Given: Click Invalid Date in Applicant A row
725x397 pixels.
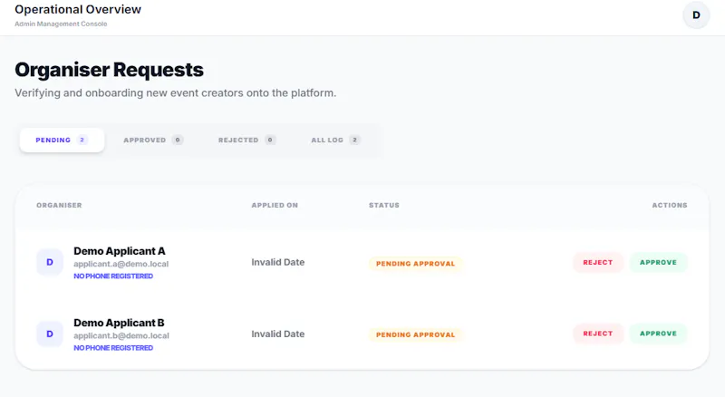Looking at the screenshot, I should pyautogui.click(x=278, y=262).
